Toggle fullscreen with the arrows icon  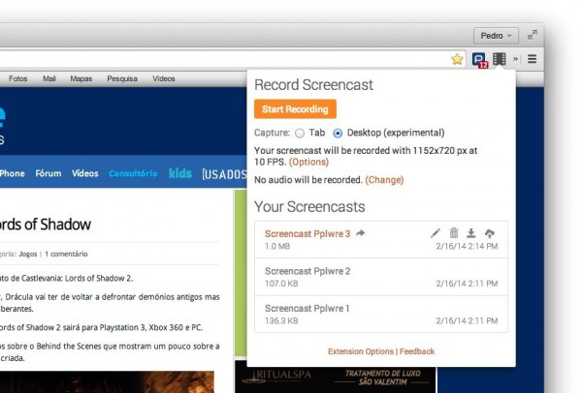point(533,35)
